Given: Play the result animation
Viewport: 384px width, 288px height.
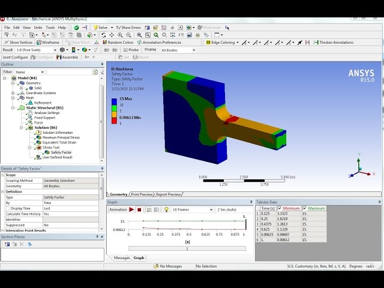Looking at the screenshot, I should [x=131, y=209].
